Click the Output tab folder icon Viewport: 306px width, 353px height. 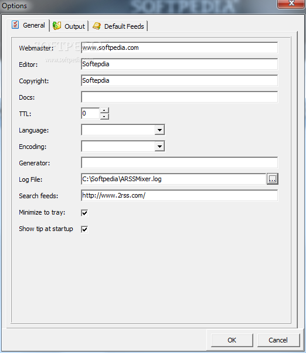(x=57, y=26)
